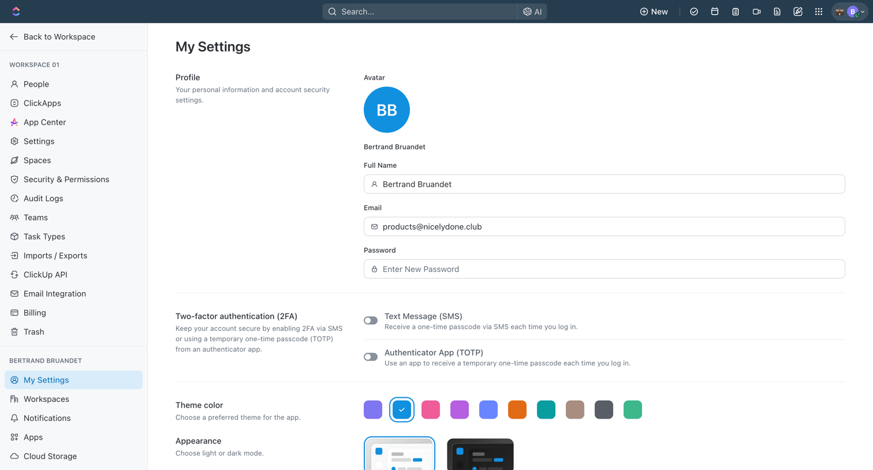Open the docs icon in top bar

point(777,12)
